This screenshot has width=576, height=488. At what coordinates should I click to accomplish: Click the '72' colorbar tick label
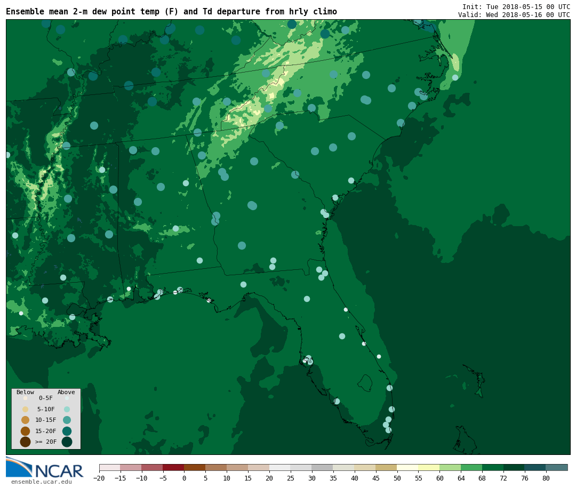pos(503,478)
